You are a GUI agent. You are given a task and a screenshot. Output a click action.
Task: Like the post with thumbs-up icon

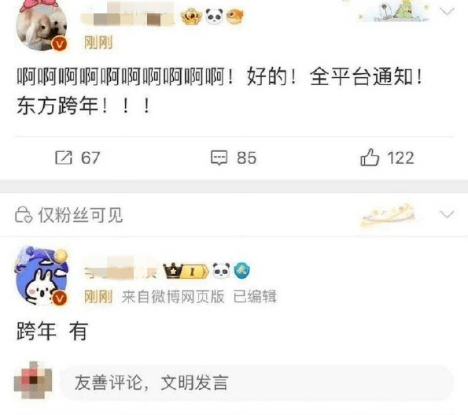370,157
